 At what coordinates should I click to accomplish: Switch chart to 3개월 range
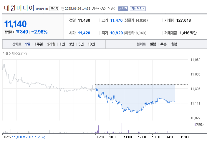[x=51, y=44]
